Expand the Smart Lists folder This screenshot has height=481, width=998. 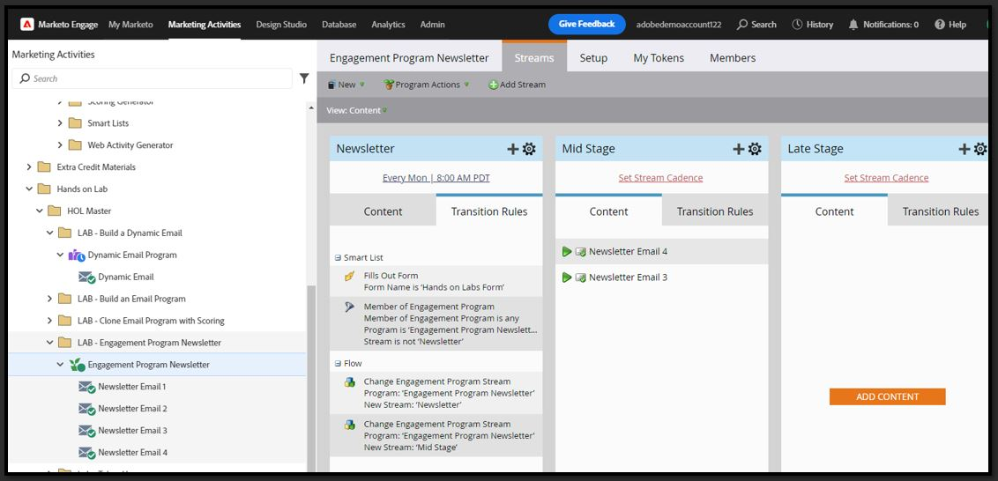(60, 123)
